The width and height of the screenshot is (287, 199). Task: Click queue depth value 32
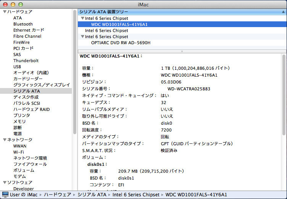(x=163, y=103)
